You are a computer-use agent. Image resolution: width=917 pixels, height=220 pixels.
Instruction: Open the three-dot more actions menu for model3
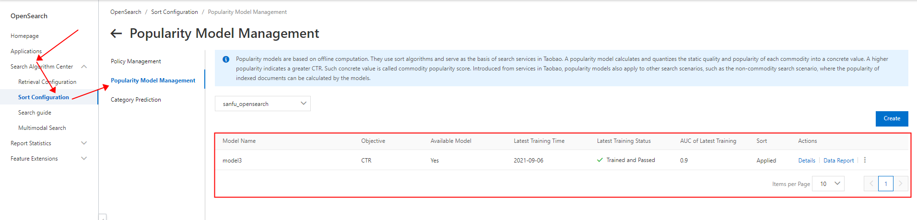[865, 160]
